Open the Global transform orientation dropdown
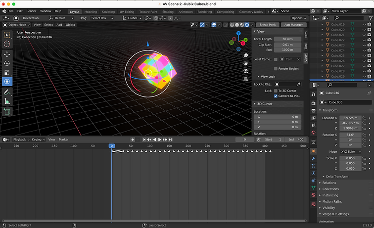 click(x=132, y=18)
